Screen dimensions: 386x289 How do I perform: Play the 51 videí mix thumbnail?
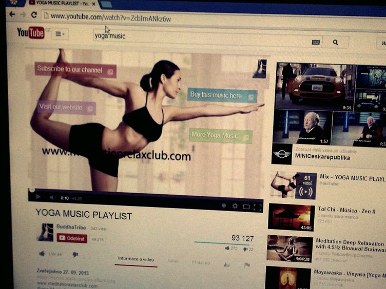[x=294, y=185]
